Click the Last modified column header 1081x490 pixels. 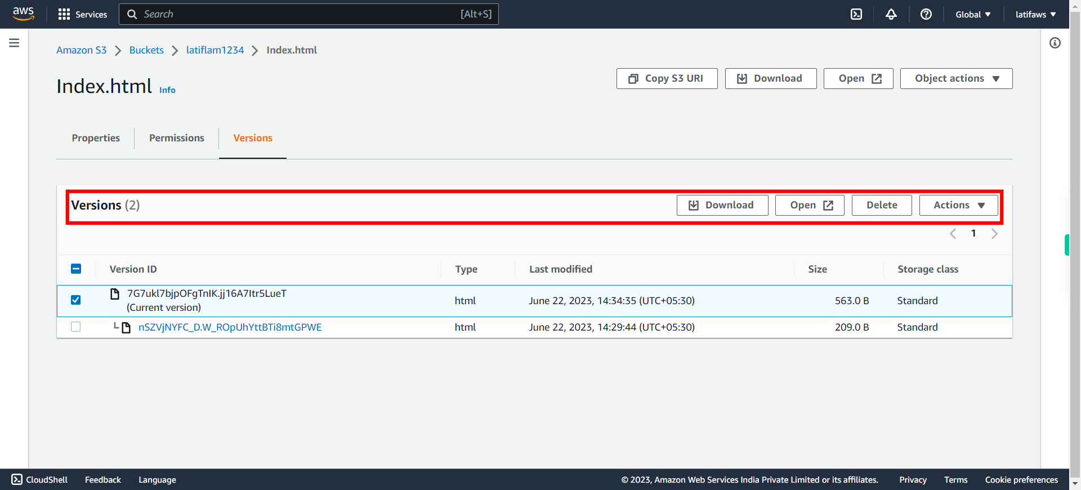point(561,269)
